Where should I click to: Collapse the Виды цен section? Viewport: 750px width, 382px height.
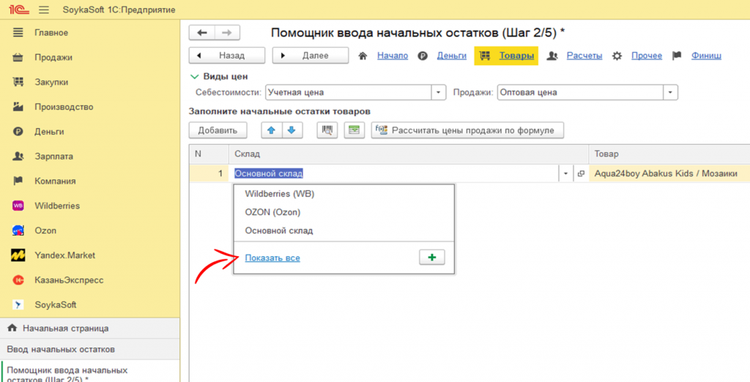194,76
